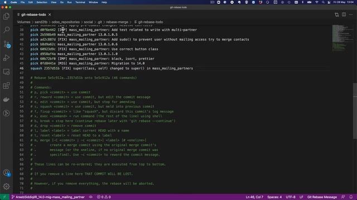Click the word squash on line 46

36,68
